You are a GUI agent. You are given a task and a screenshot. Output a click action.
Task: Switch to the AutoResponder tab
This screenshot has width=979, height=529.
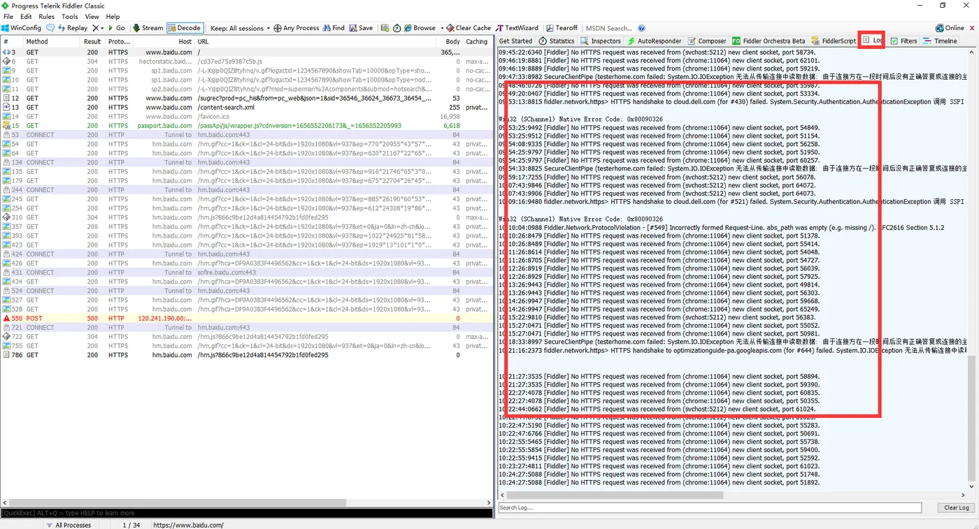point(654,41)
